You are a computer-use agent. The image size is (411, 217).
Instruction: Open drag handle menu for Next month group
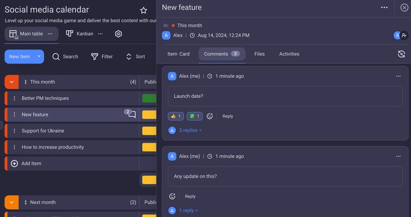pyautogui.click(x=25, y=202)
